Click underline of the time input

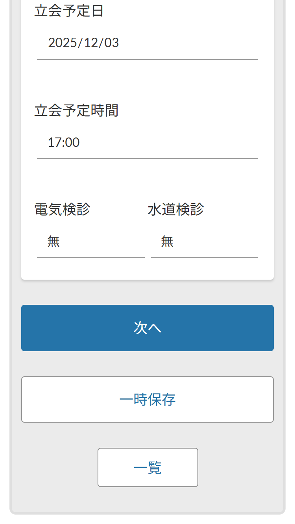pos(147,158)
